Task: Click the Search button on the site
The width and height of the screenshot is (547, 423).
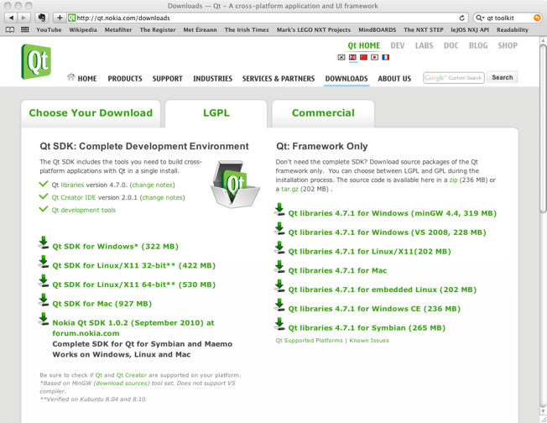Action: point(502,77)
